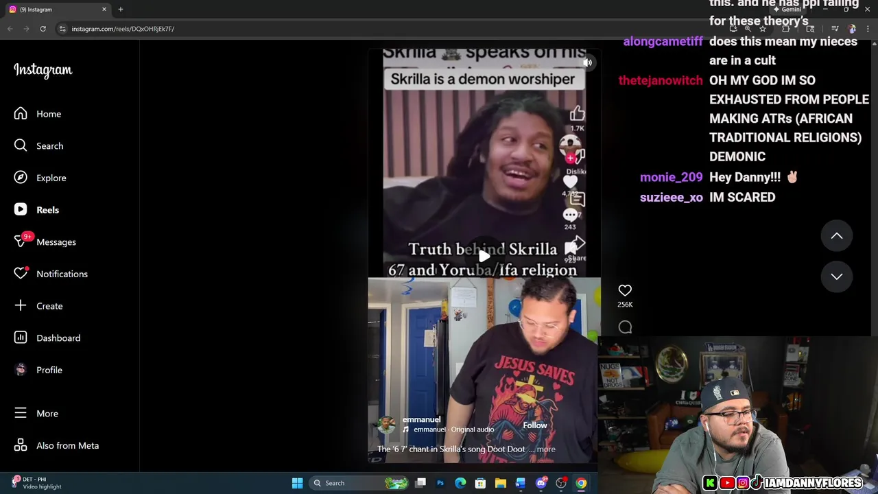
Task: Bookmark this page with star icon
Action: pos(763,29)
